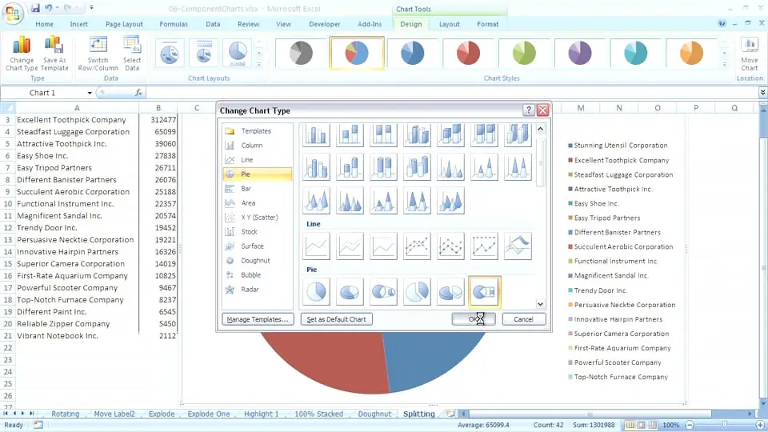Select Line with Markers subtype

417,246
